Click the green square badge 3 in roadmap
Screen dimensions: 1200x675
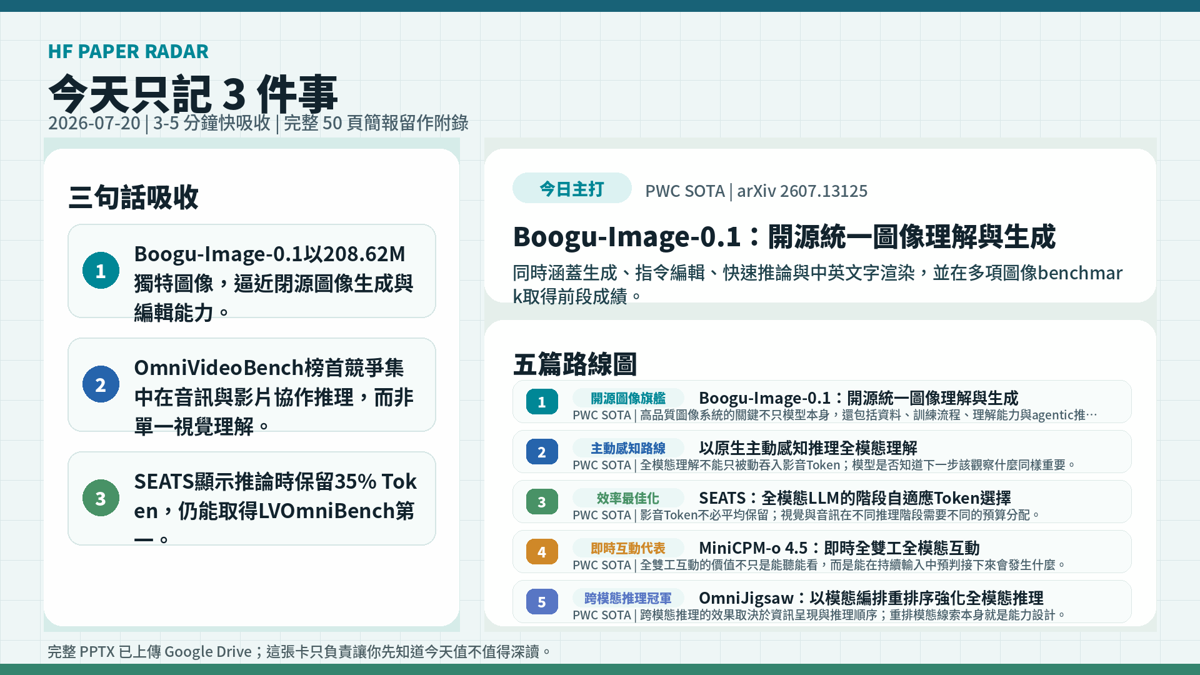click(542, 502)
